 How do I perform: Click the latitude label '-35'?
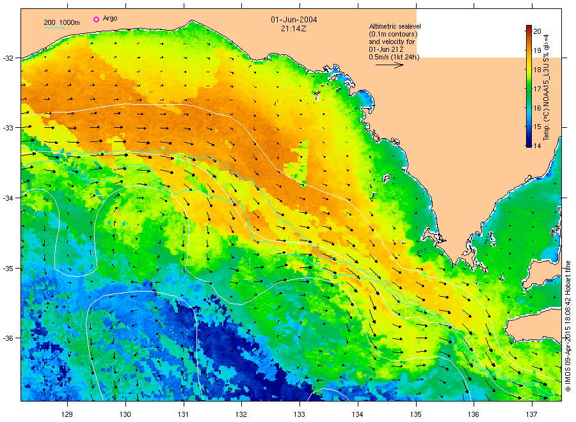click(x=8, y=269)
